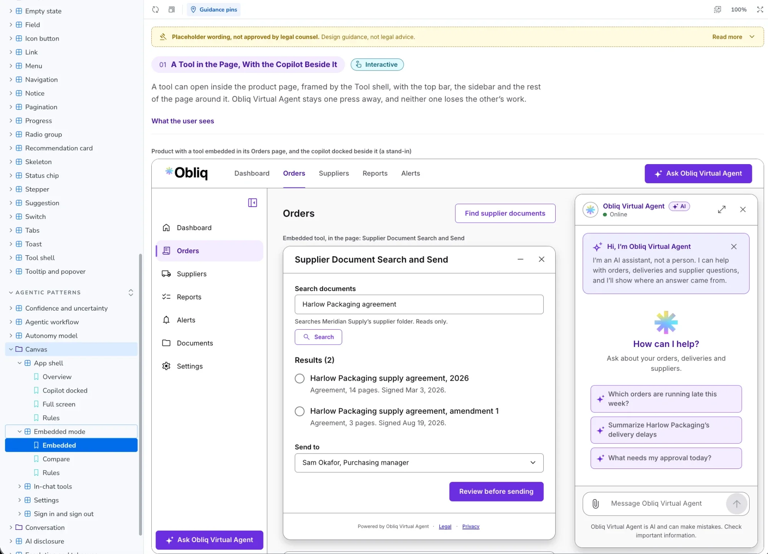Viewport: 768px width, 554px height.
Task: Expand the In-chat tools tree node
Action: coord(20,487)
